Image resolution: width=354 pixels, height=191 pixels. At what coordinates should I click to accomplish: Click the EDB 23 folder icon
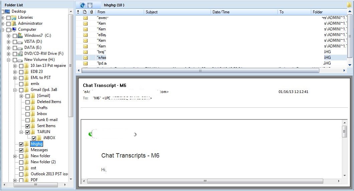click(26, 72)
